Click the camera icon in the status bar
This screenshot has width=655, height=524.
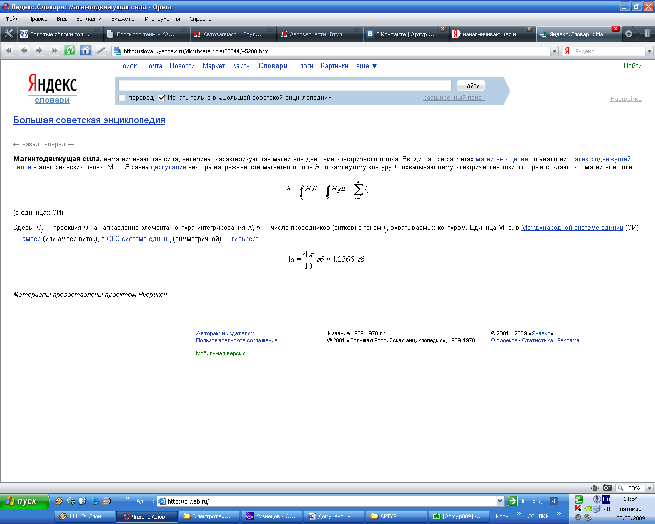pos(607,488)
